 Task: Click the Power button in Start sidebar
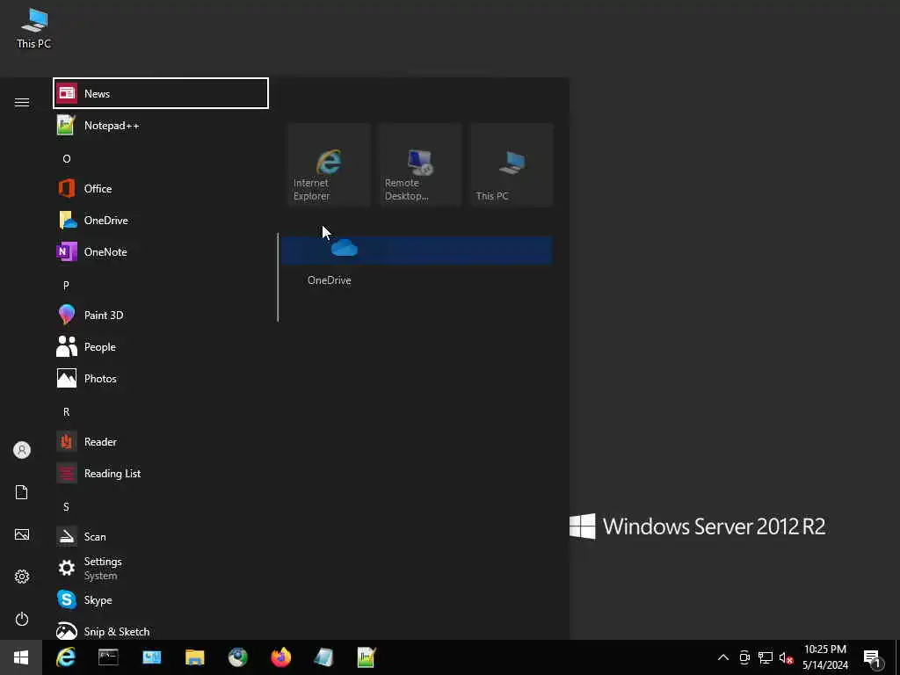(22, 619)
